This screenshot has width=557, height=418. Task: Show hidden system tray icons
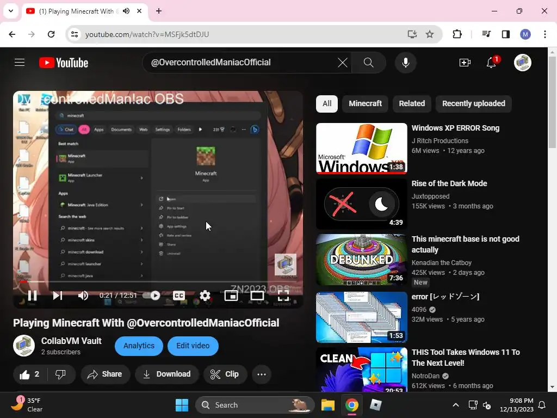point(456,405)
